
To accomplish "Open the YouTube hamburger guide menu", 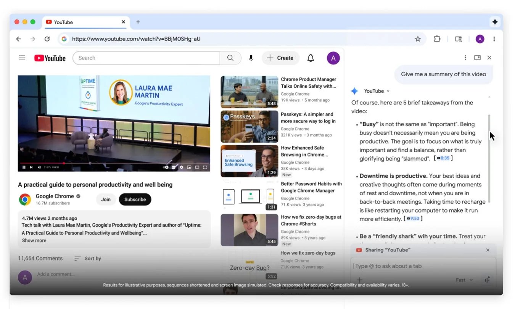I will (22, 58).
